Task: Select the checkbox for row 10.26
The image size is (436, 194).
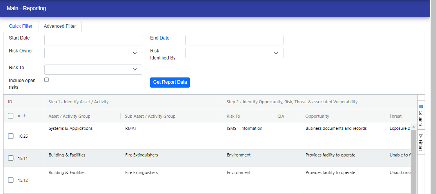Action: 11,136
